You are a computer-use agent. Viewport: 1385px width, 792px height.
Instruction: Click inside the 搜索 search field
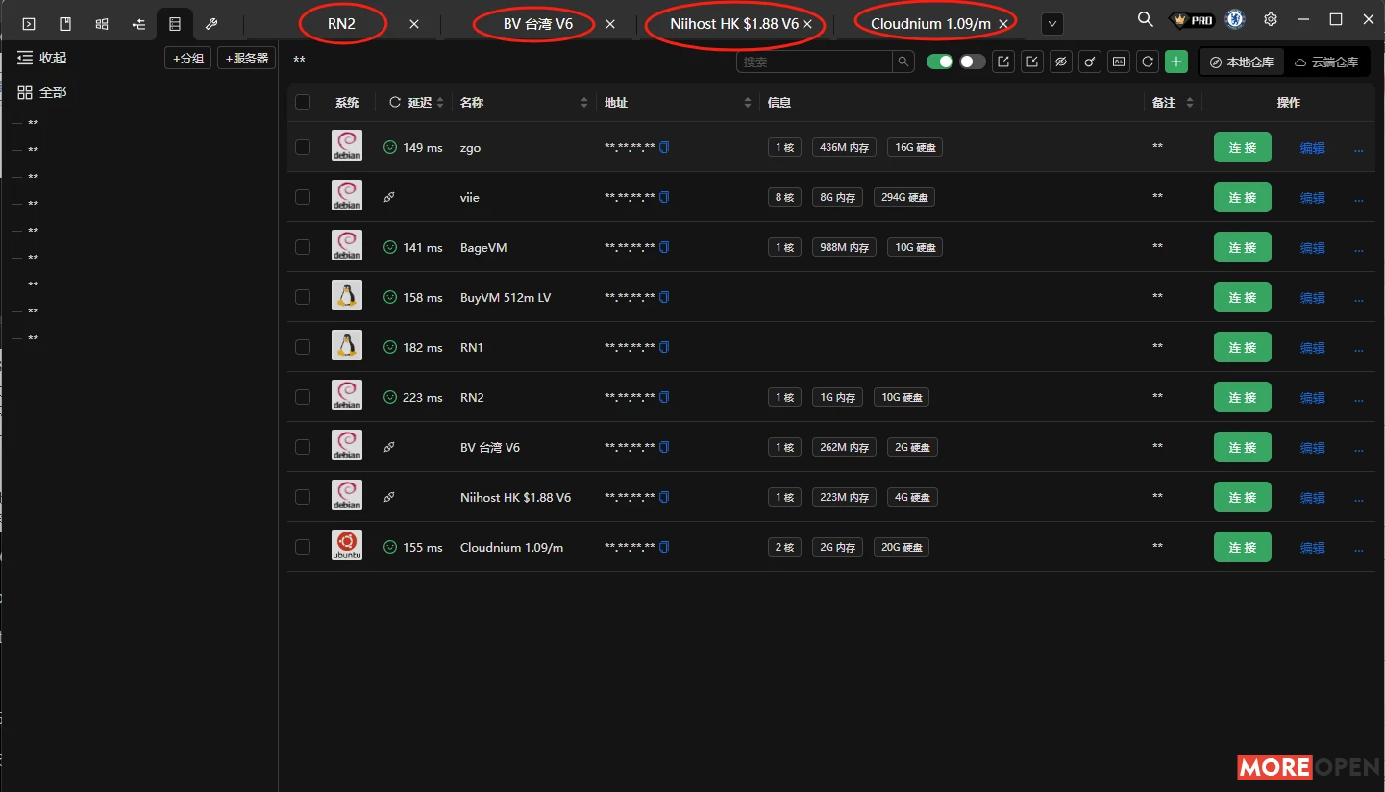(x=817, y=61)
